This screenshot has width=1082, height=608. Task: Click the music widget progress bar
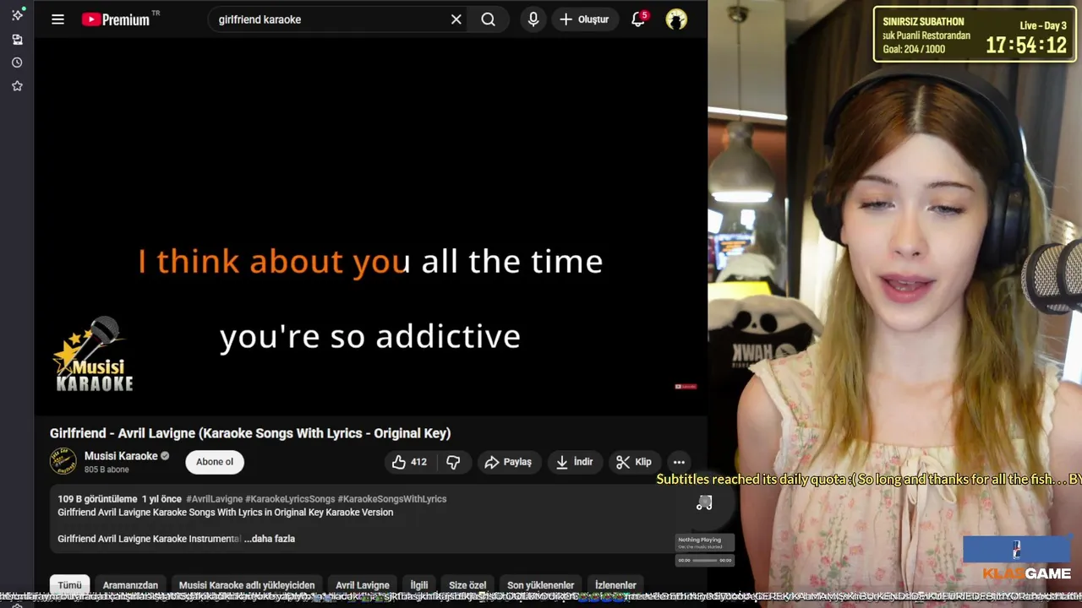pos(705,560)
